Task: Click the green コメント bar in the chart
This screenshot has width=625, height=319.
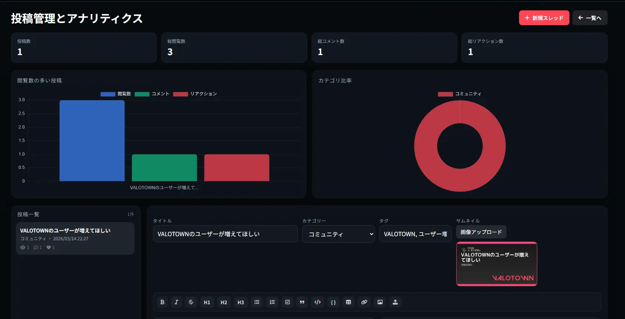Action: click(164, 168)
